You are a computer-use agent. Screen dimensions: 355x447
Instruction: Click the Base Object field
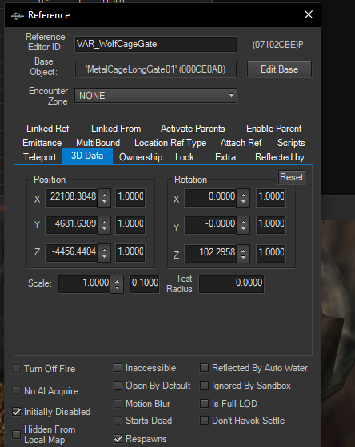(156, 69)
